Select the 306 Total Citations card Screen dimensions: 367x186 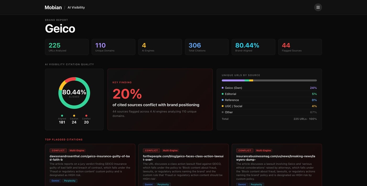(207, 47)
